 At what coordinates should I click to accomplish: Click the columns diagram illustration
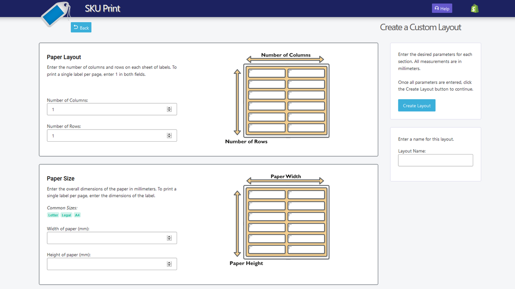click(286, 98)
